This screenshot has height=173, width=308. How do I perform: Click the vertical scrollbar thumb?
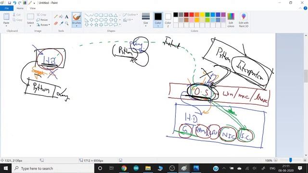pos(306,76)
